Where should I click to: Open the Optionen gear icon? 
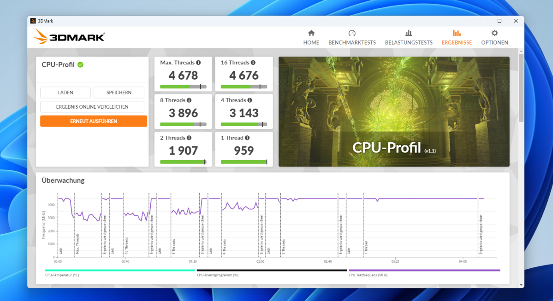[x=494, y=33]
